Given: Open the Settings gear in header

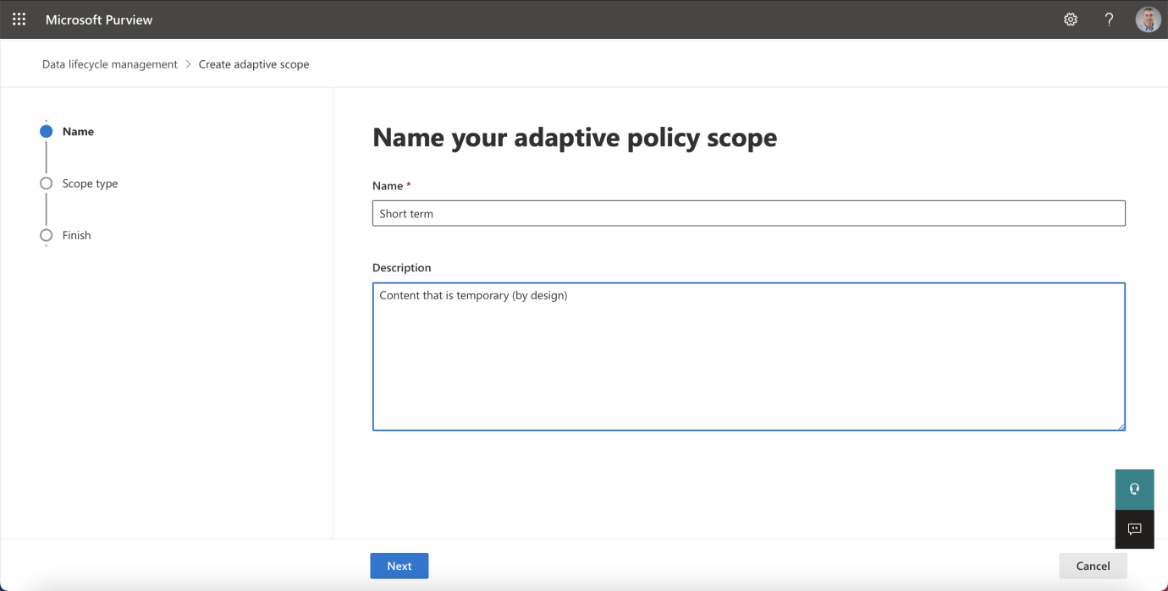Looking at the screenshot, I should (1071, 19).
